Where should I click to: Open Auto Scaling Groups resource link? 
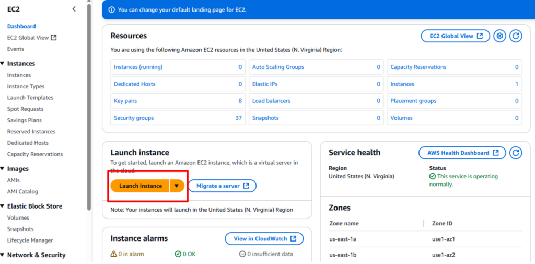[278, 67]
